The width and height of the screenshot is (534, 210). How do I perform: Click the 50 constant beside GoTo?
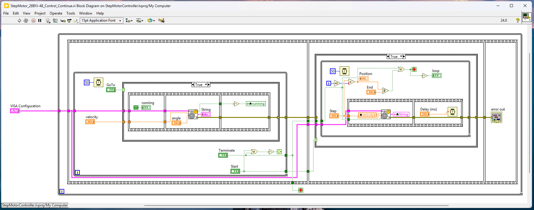pos(87,82)
